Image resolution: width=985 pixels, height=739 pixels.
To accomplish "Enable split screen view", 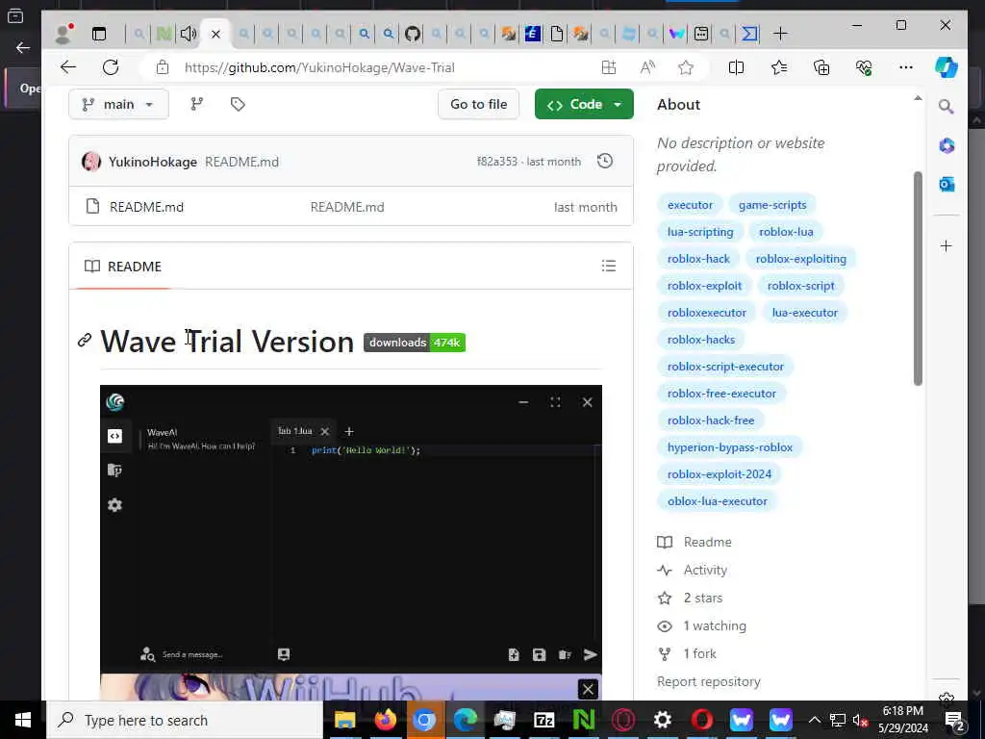I will 736,67.
